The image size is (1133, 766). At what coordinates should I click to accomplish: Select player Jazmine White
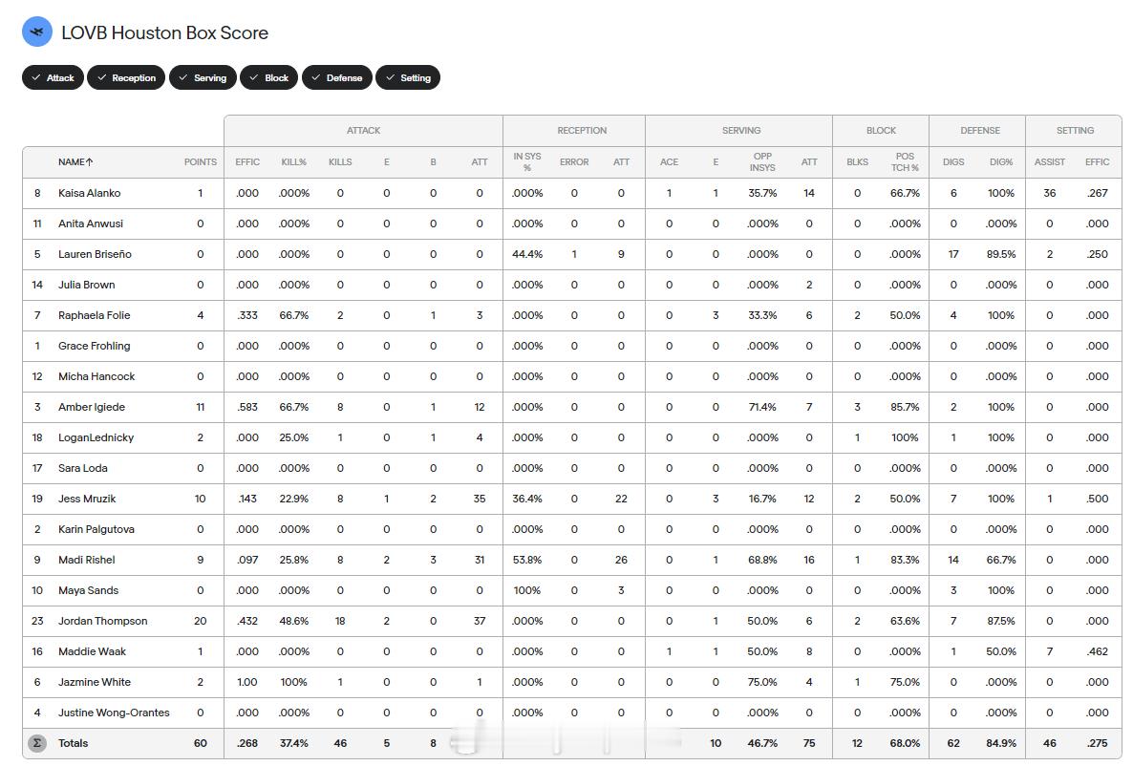click(95, 681)
